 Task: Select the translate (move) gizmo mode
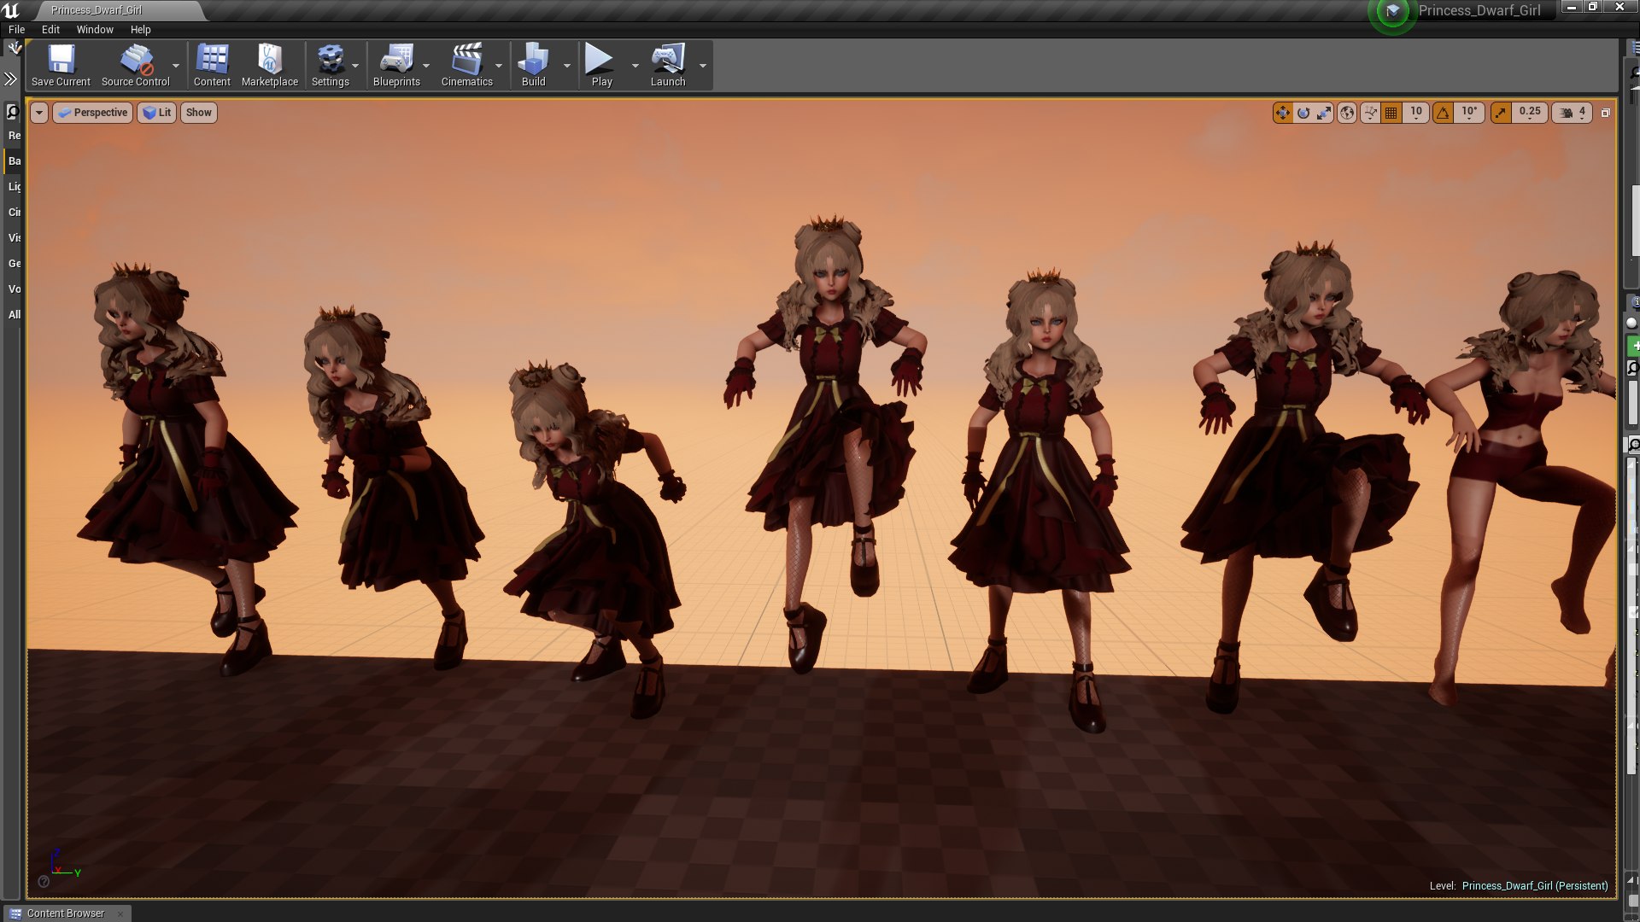tap(1282, 113)
